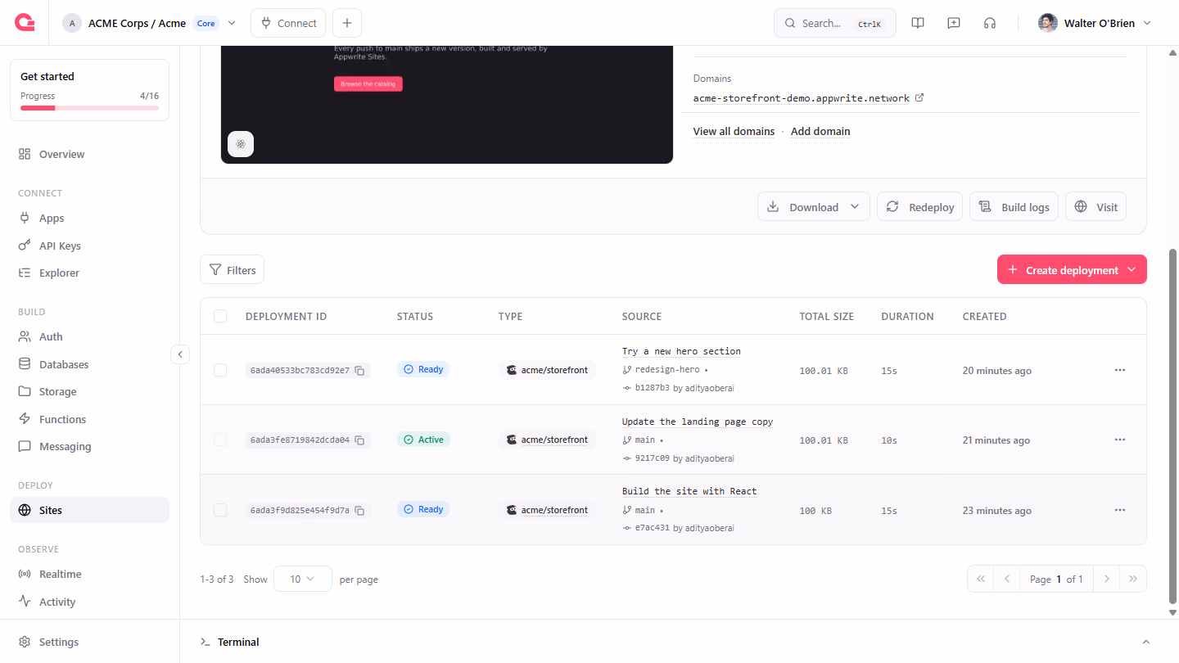Screen dimensions: 1179x663
Task: Click Walter O'Brien avatar image
Action: [x=1047, y=23]
